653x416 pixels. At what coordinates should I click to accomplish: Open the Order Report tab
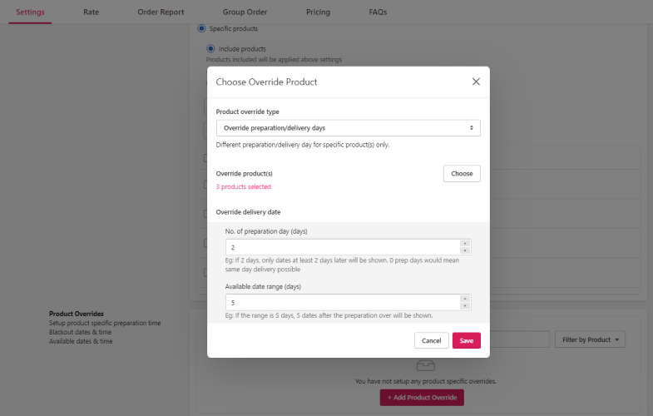[x=161, y=12]
